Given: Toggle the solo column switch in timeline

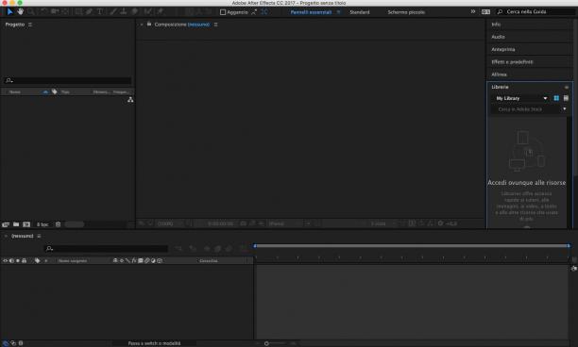Looking at the screenshot, I should (18, 260).
